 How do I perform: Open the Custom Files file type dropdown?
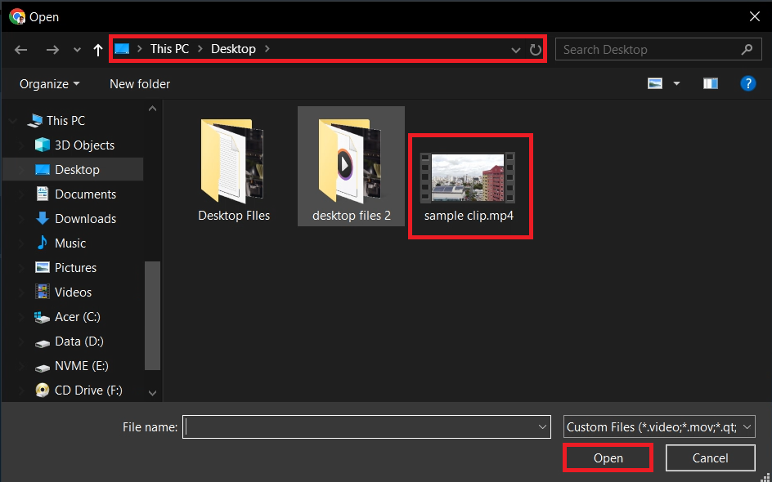746,426
